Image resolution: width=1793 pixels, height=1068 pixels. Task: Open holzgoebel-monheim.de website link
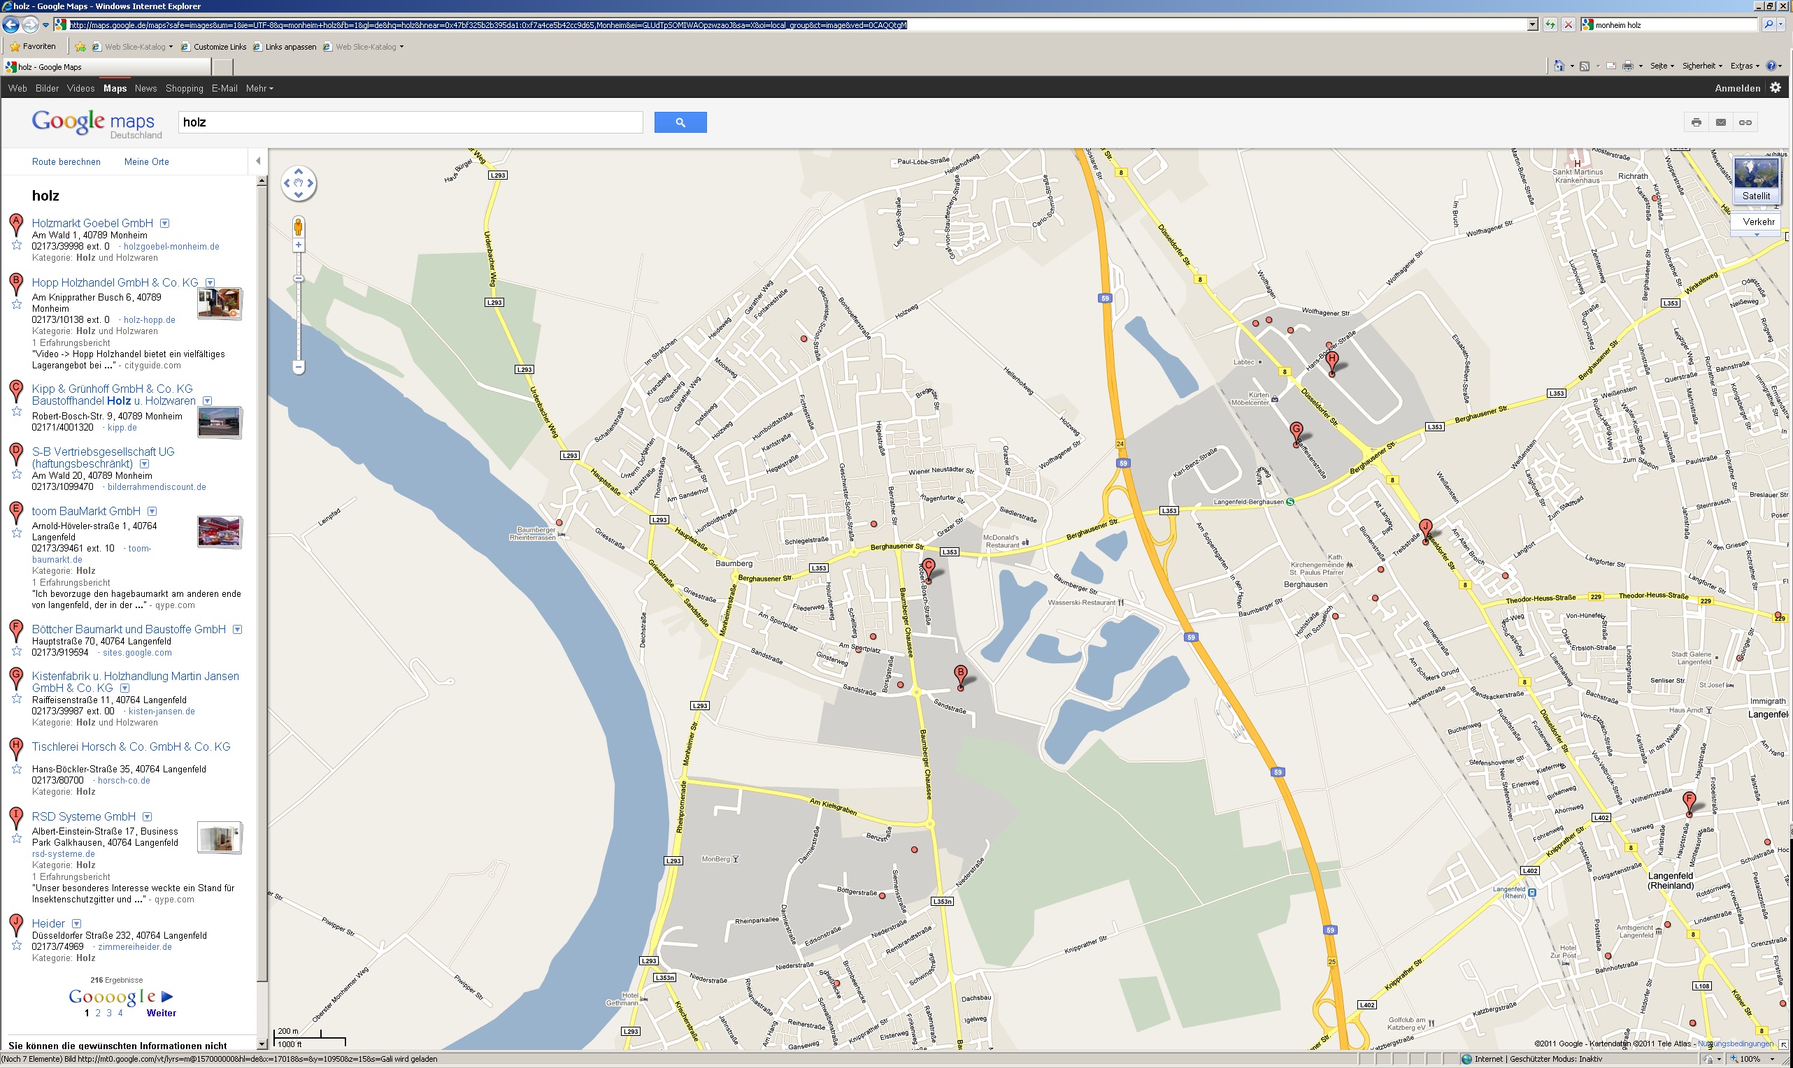click(x=171, y=247)
